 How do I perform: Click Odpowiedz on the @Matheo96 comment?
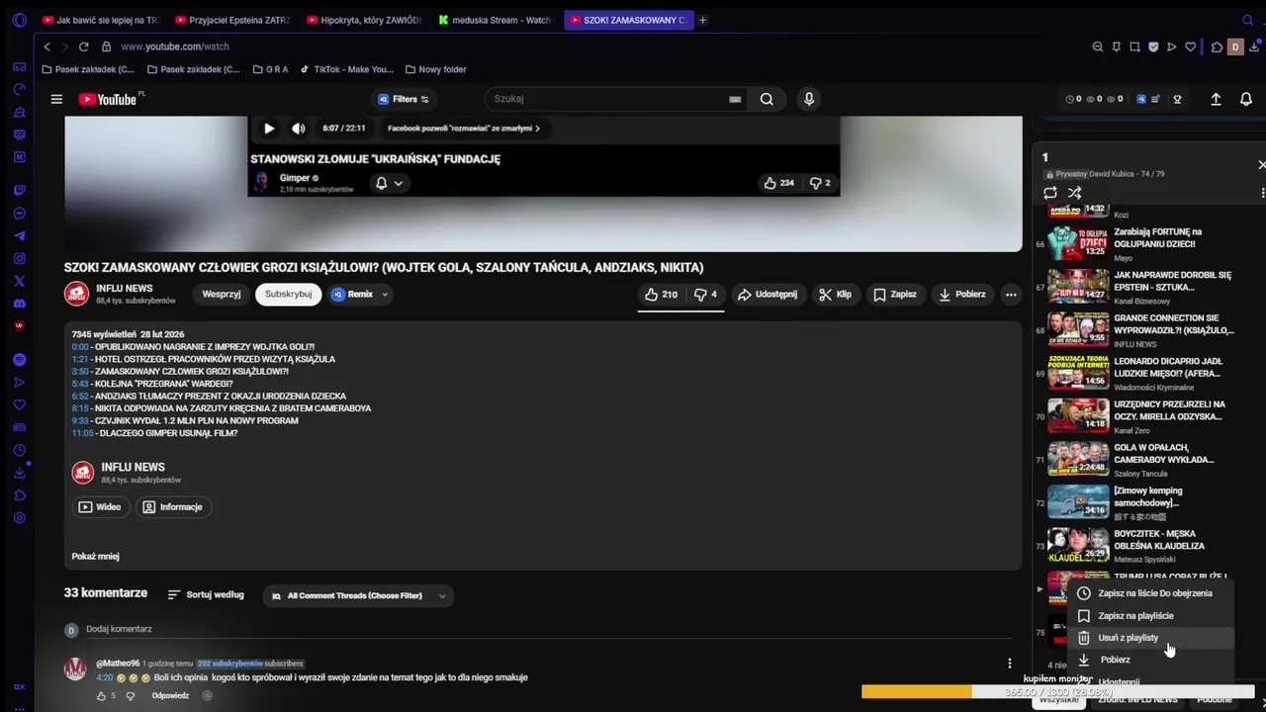pos(170,696)
